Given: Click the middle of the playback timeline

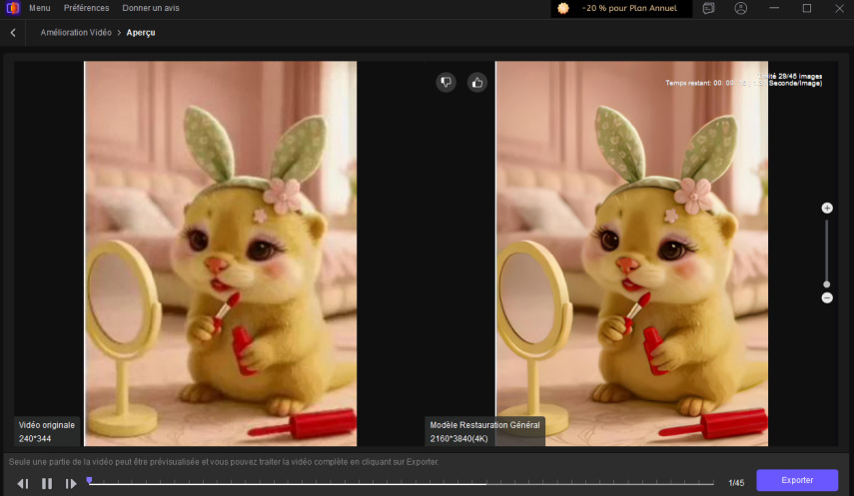Looking at the screenshot, I should (x=402, y=483).
